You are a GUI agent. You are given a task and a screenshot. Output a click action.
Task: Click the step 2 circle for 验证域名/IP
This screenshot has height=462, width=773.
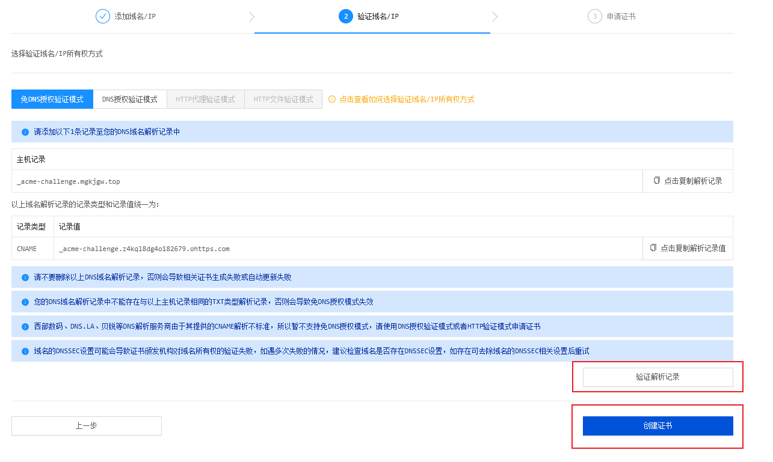point(345,16)
